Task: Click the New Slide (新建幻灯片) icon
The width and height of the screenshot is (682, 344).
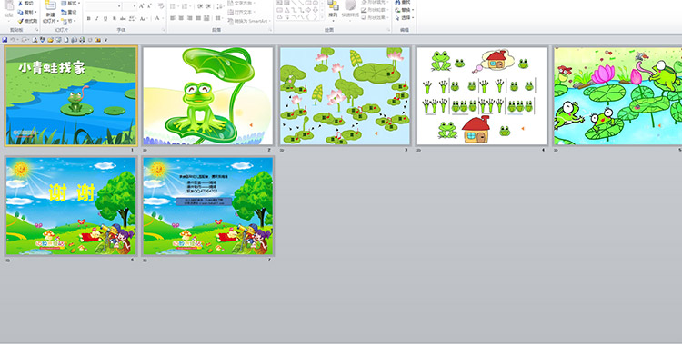Action: point(50,5)
